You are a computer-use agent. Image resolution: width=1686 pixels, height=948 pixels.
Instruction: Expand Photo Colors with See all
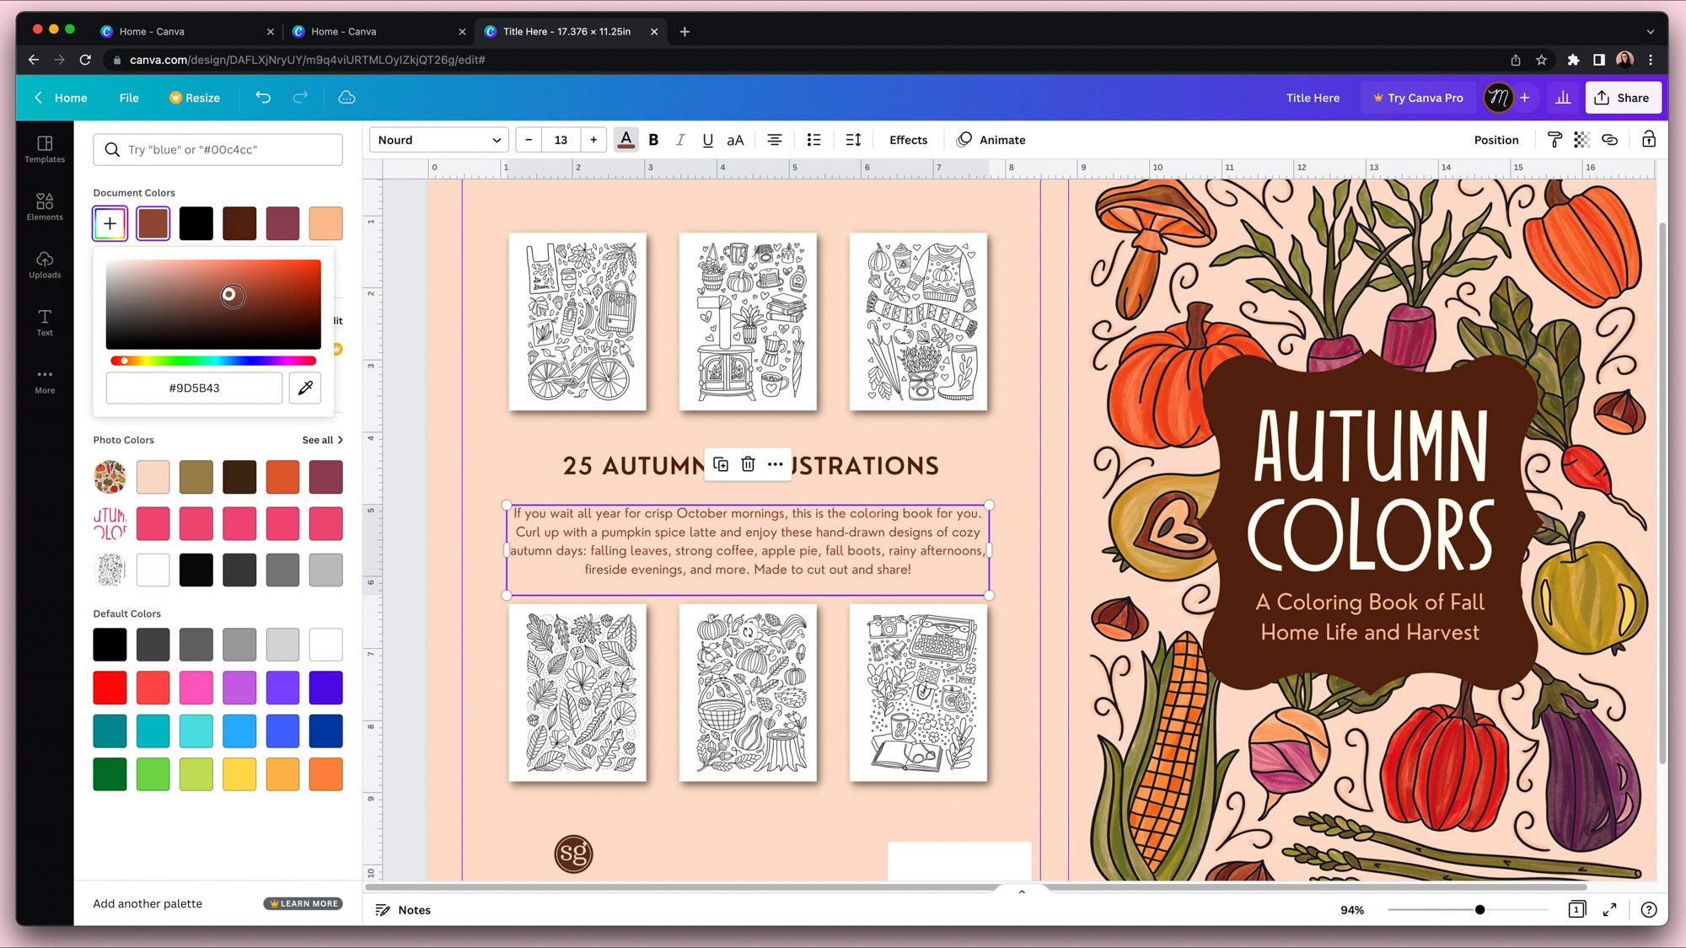pos(322,440)
